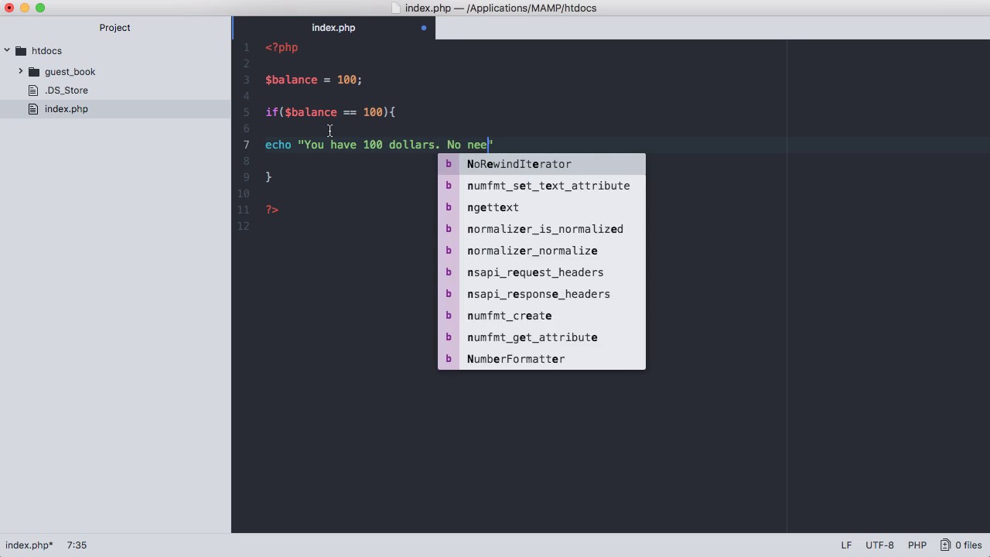The image size is (990, 557).
Task: Choose normalizer_normalize suggestion
Action: click(541, 251)
